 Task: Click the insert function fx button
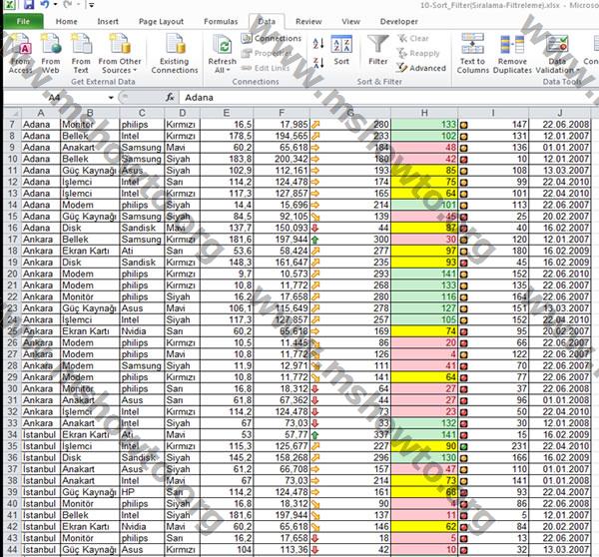pos(170,98)
